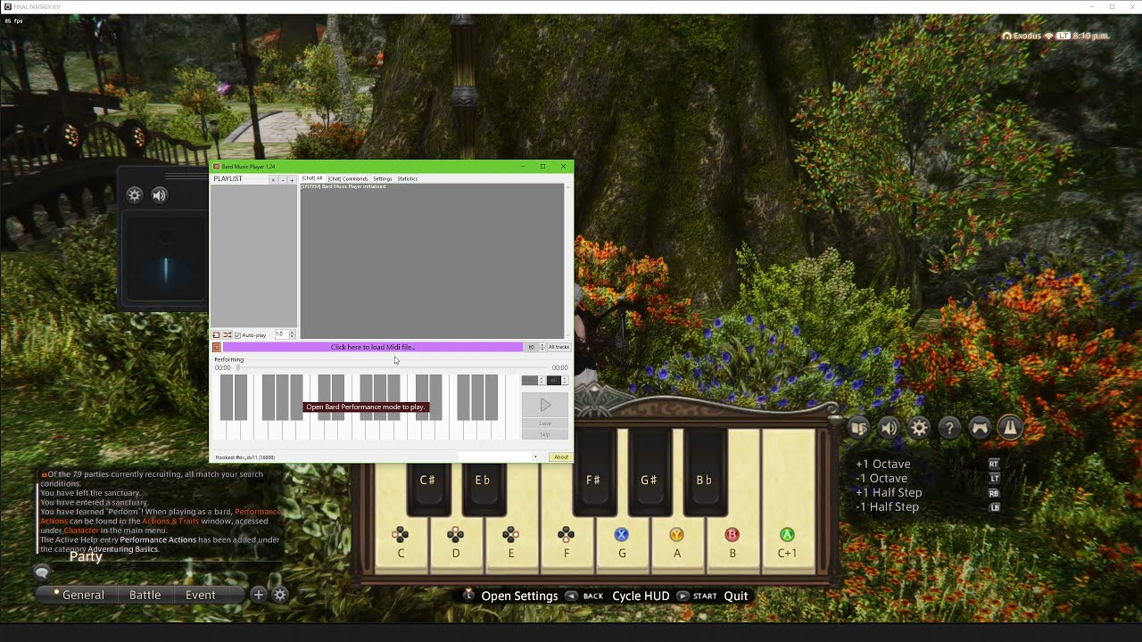Click the Loop button
The height and width of the screenshot is (642, 1142).
[545, 424]
